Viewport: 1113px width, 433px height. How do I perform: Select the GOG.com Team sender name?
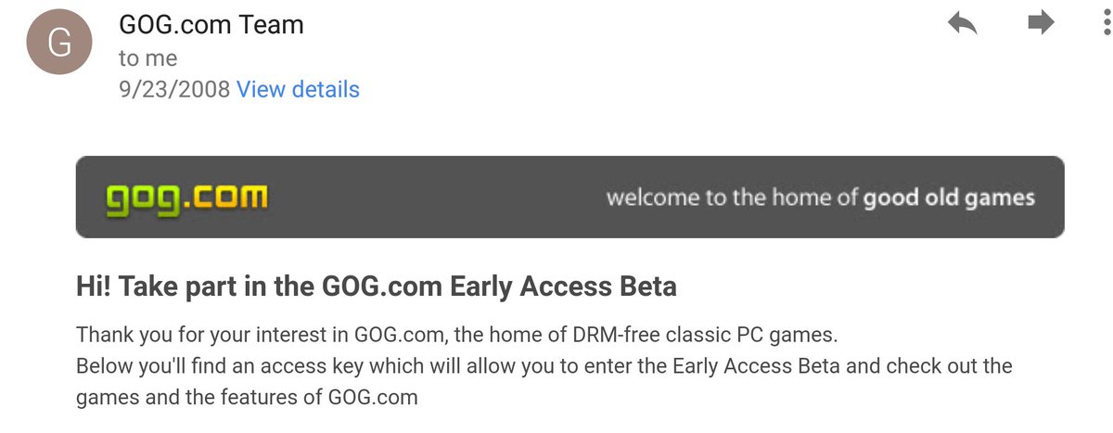point(211,25)
